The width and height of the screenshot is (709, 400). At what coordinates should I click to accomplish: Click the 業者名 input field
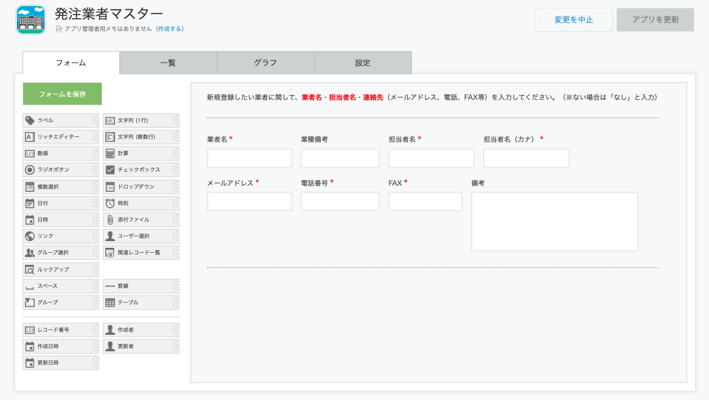click(x=249, y=158)
